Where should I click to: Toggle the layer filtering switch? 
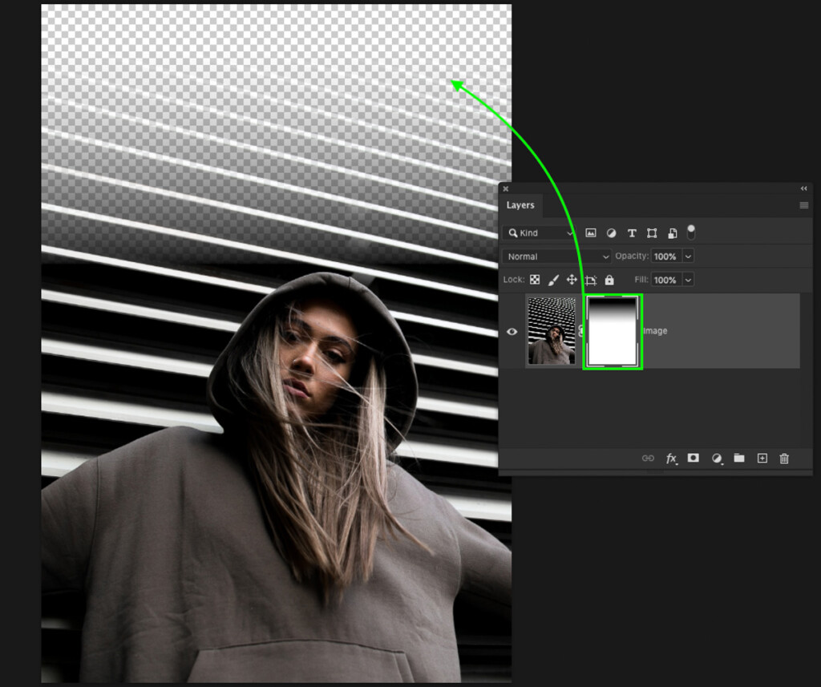(691, 232)
